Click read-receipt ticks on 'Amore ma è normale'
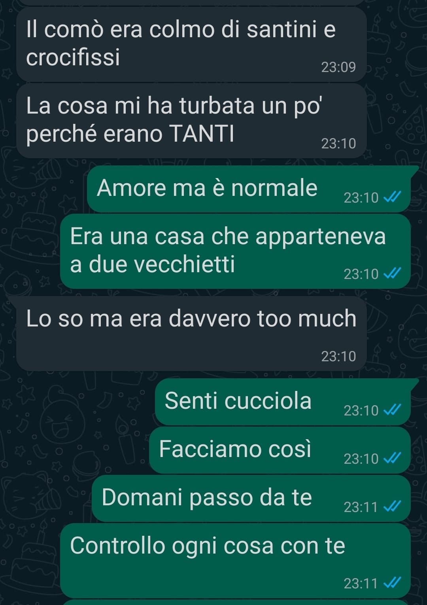The height and width of the screenshot is (605, 427). 393,197
